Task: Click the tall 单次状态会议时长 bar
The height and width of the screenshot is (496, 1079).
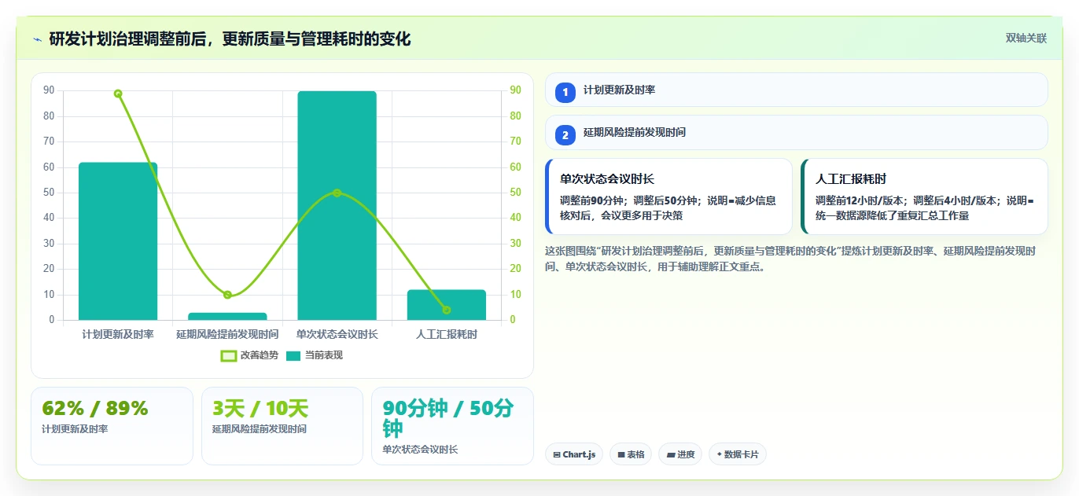Action: point(337,205)
